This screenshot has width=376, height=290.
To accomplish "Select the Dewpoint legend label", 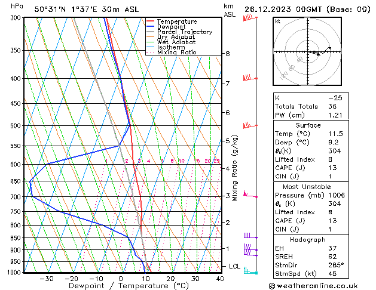I will pyautogui.click(x=171, y=27).
